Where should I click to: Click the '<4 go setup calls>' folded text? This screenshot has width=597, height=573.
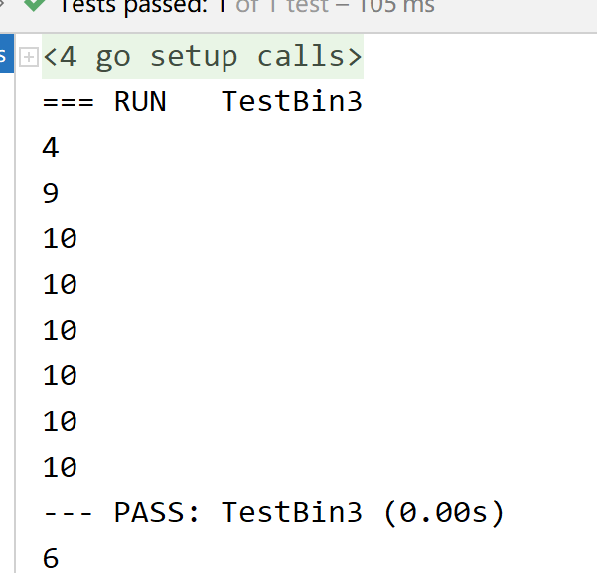(x=203, y=56)
